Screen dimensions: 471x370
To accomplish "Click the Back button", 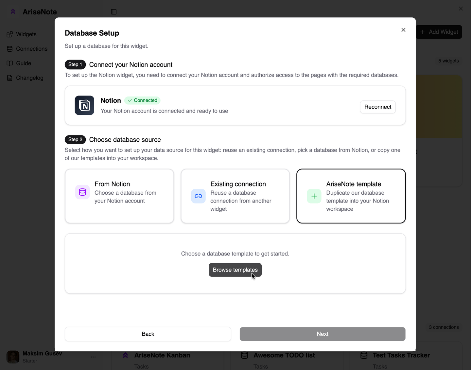I will click(148, 334).
